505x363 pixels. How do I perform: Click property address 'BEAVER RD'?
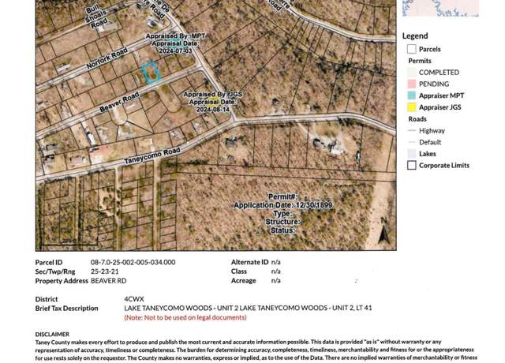point(109,281)
